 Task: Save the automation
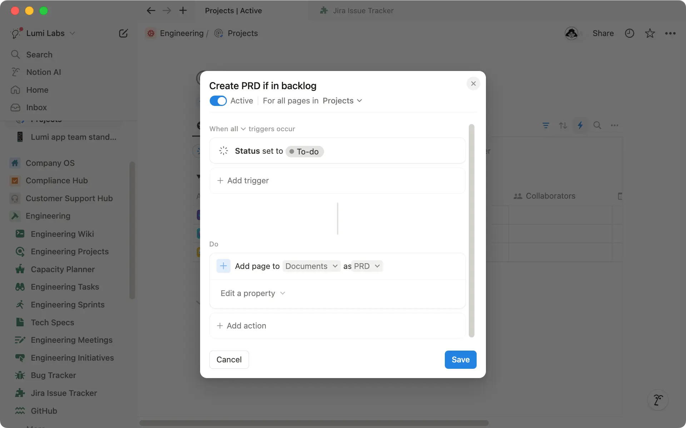coord(460,360)
